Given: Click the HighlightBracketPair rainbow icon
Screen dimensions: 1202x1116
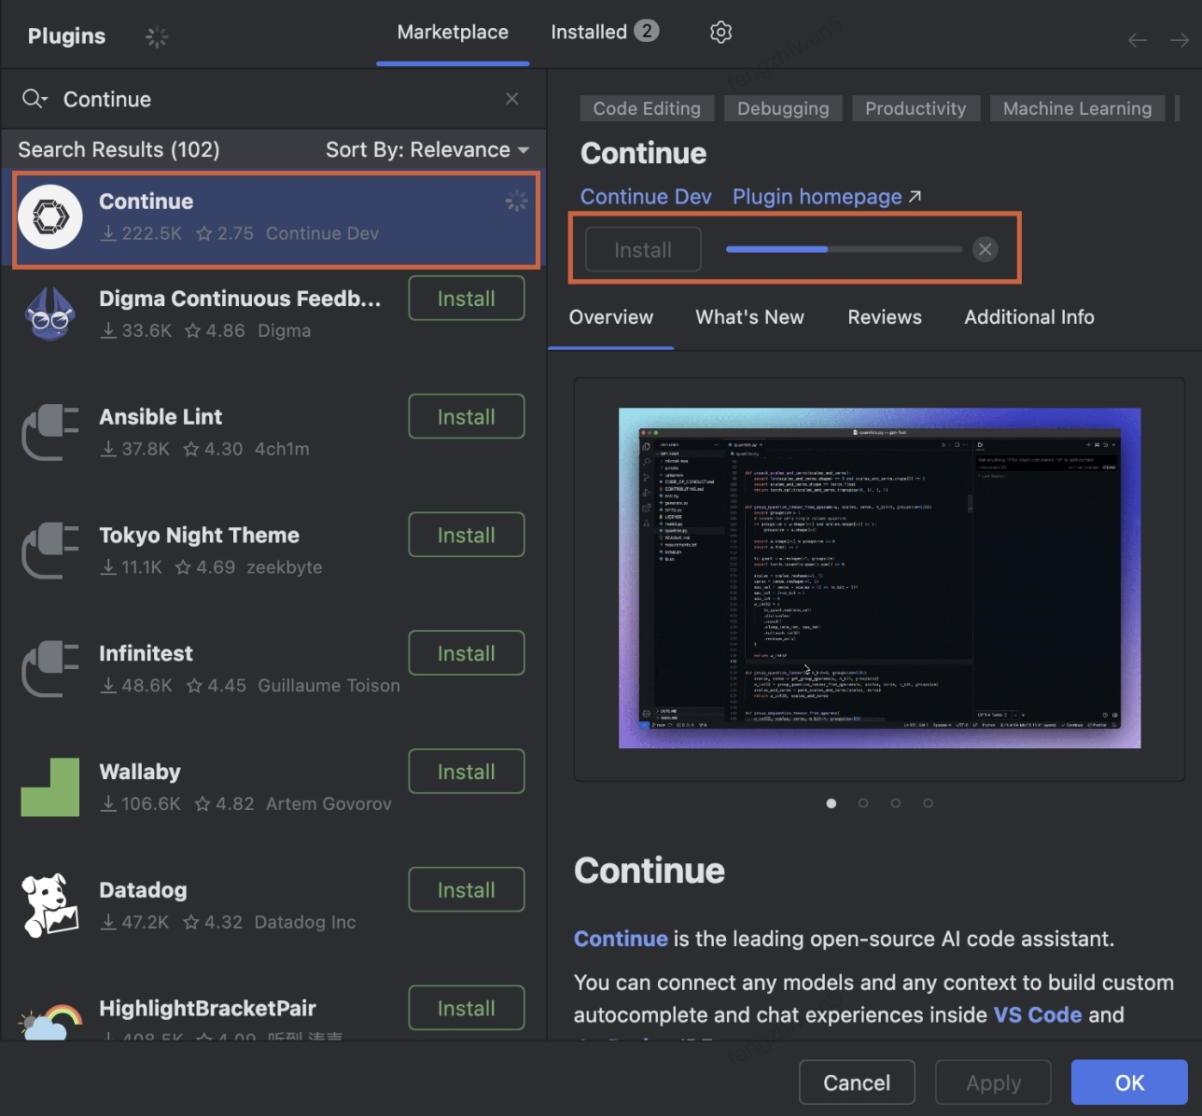Looking at the screenshot, I should click(49, 1017).
